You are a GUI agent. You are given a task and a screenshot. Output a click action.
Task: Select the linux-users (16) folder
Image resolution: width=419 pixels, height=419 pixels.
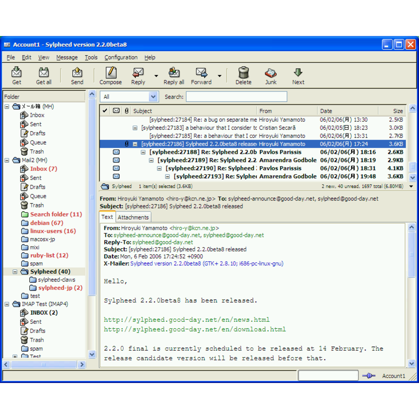pos(53,231)
